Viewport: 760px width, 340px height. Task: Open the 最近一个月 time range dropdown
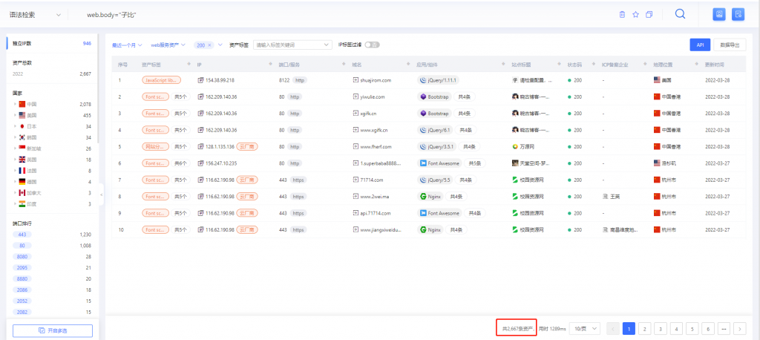click(127, 45)
